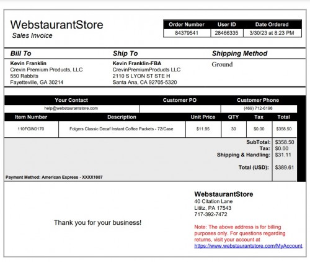Click the date ordered 3/30/23 cell
This screenshot has width=310, height=262.
(x=272, y=33)
